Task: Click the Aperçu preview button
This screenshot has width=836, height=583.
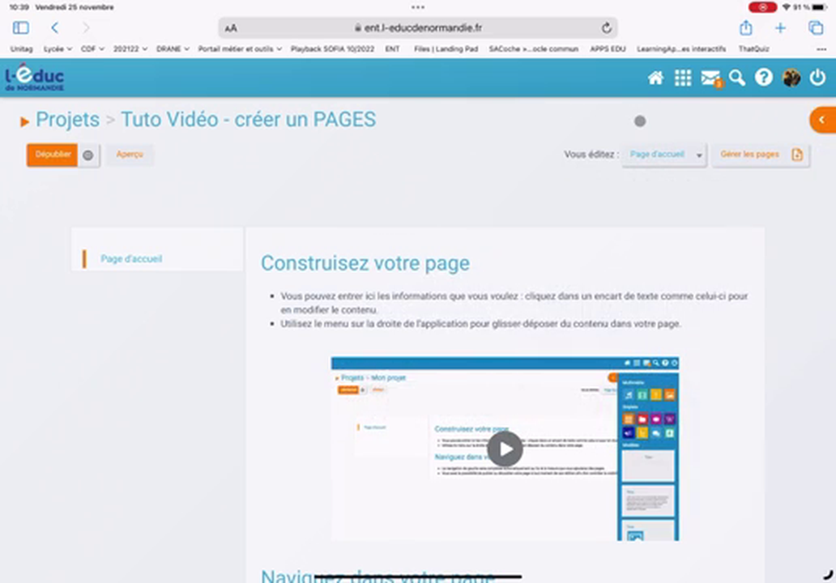Action: (129, 154)
